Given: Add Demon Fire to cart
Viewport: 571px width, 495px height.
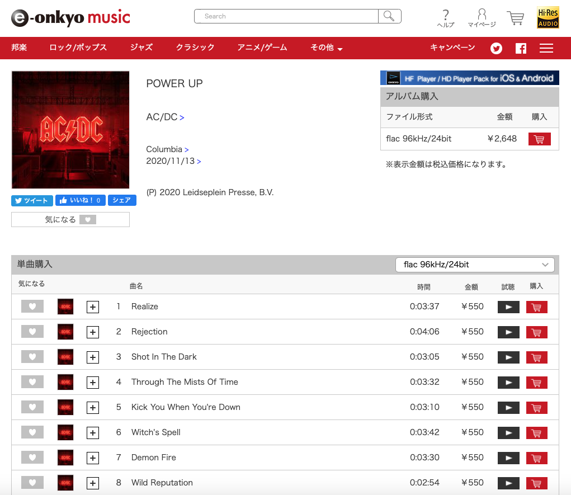Looking at the screenshot, I should pyautogui.click(x=537, y=458).
